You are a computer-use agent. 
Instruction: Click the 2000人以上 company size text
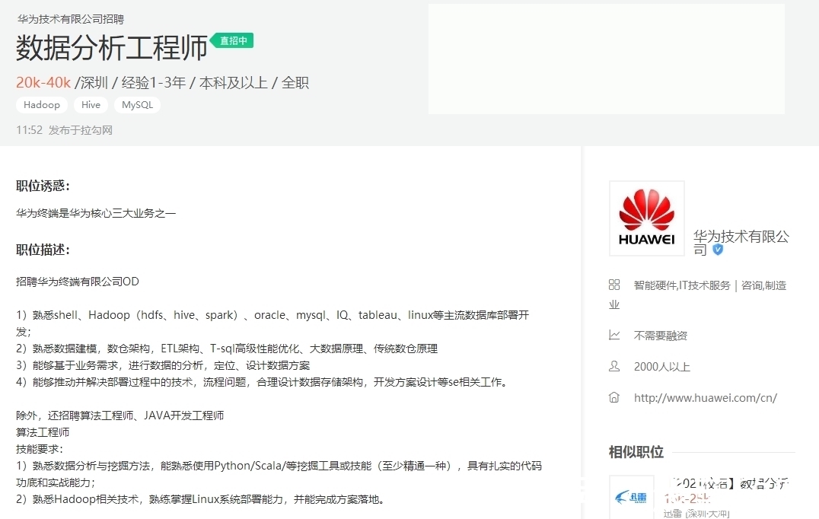(x=661, y=367)
